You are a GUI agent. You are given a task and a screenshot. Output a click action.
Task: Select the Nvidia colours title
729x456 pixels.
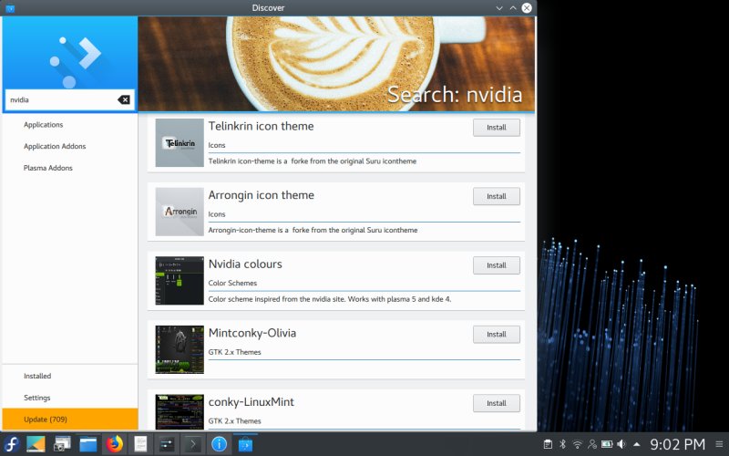245,264
